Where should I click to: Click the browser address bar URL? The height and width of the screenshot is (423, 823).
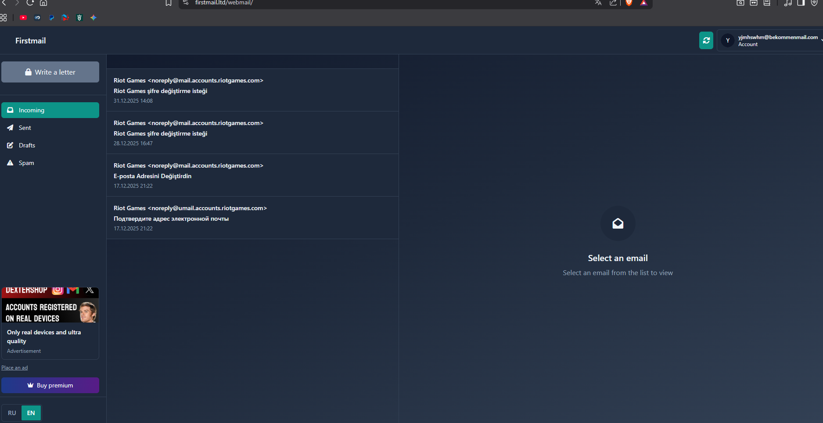(x=224, y=3)
